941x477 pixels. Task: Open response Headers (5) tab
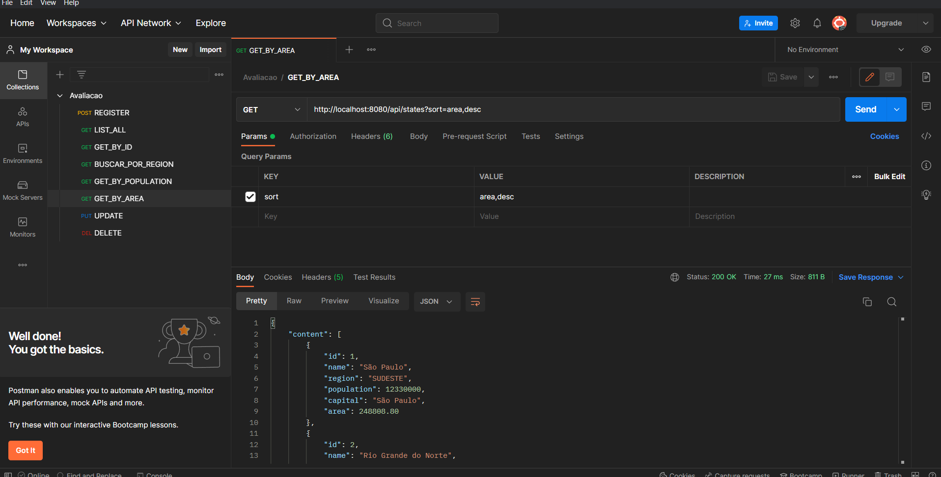323,277
